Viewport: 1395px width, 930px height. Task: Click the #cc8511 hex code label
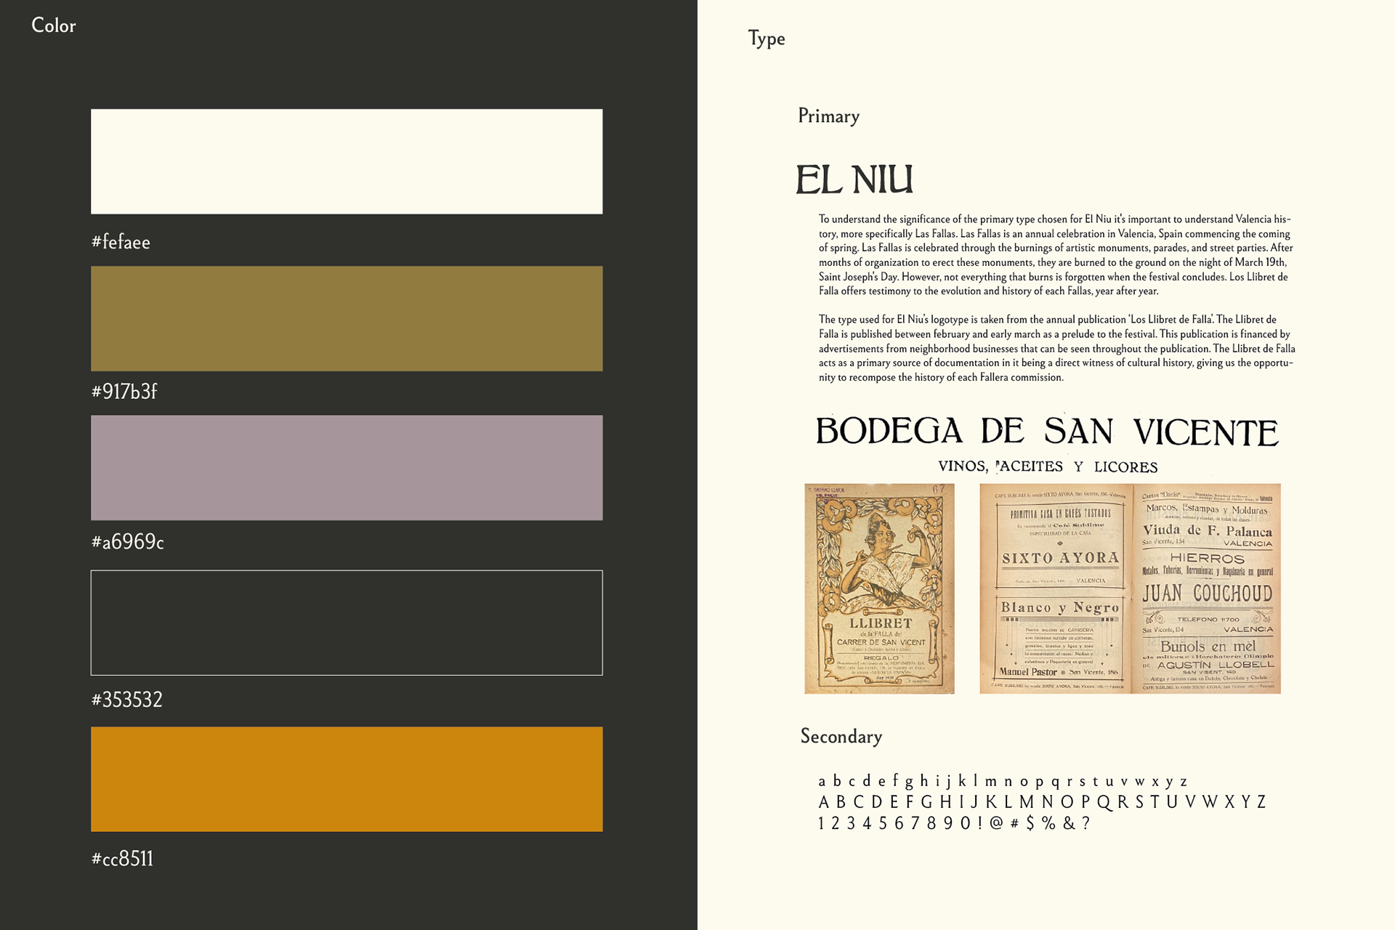pyautogui.click(x=122, y=859)
